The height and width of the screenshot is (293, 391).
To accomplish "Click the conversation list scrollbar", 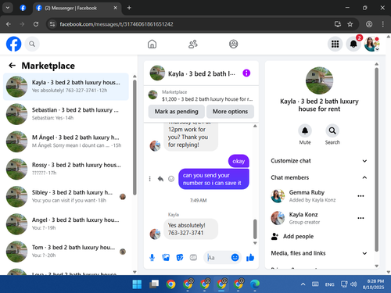I will [135, 138].
